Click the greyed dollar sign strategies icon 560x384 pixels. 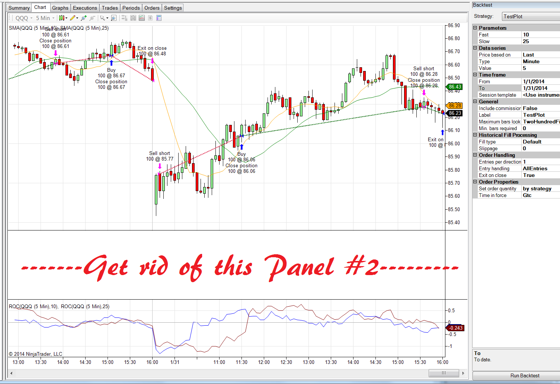click(x=150, y=18)
